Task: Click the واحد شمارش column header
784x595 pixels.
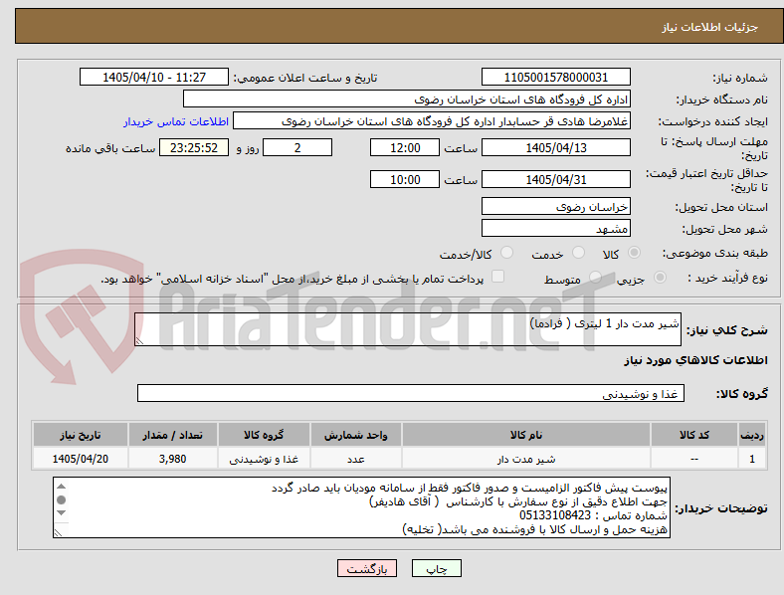Action: click(356, 435)
